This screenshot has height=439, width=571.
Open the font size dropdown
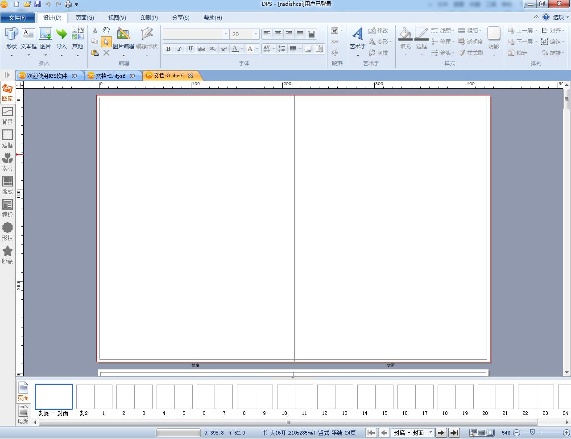pos(256,34)
